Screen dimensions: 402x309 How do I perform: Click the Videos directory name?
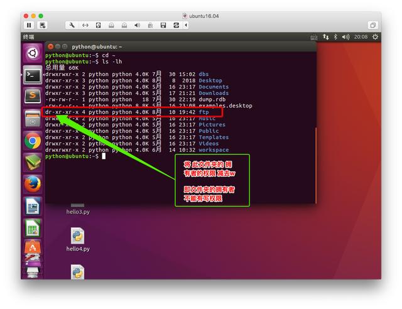pyautogui.click(x=209, y=144)
